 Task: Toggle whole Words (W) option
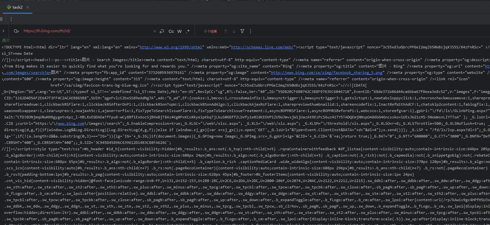(180, 31)
